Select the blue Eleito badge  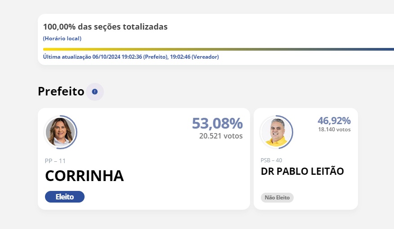click(65, 197)
